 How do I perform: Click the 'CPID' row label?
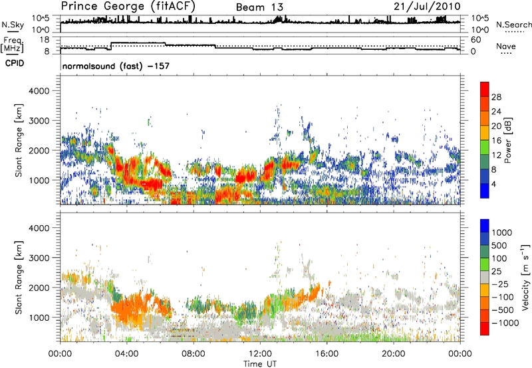click(x=15, y=63)
